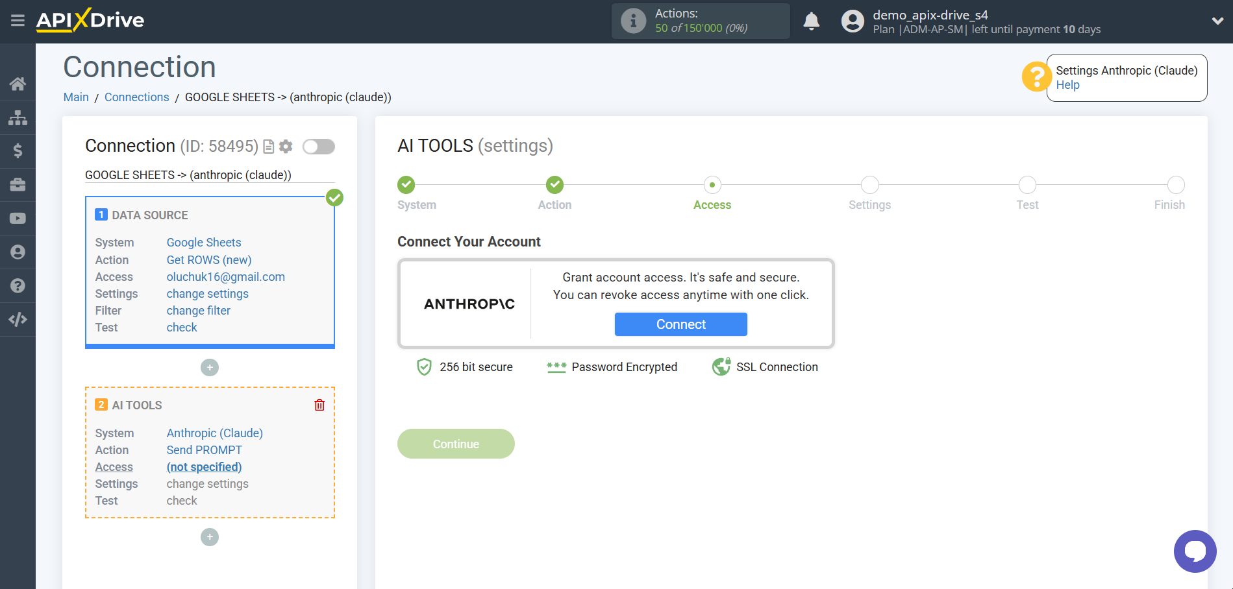Open the Home sidebar icon

(18, 84)
